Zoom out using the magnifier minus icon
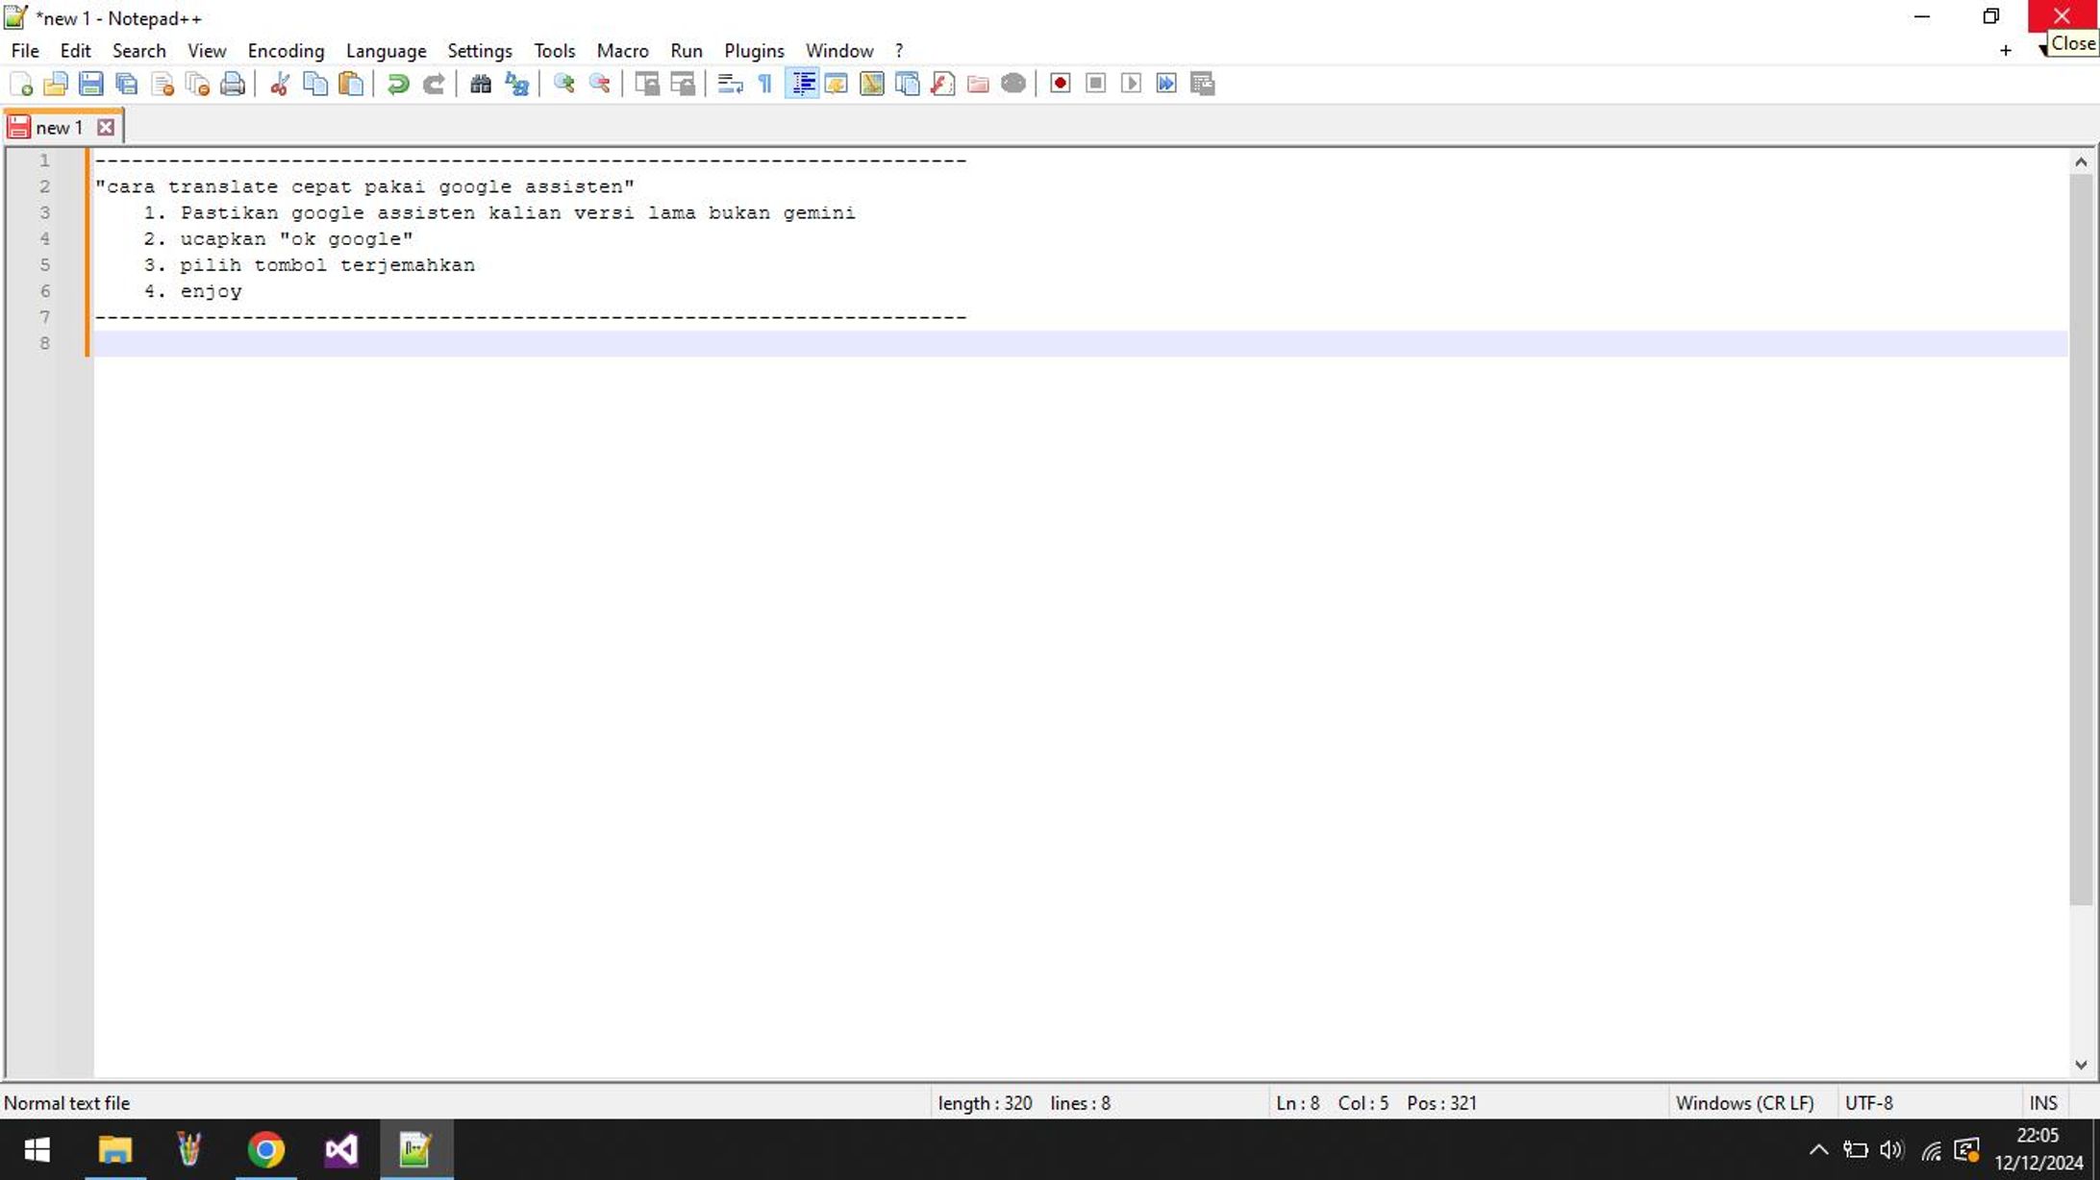Viewport: 2100px width, 1180px height. pos(599,85)
